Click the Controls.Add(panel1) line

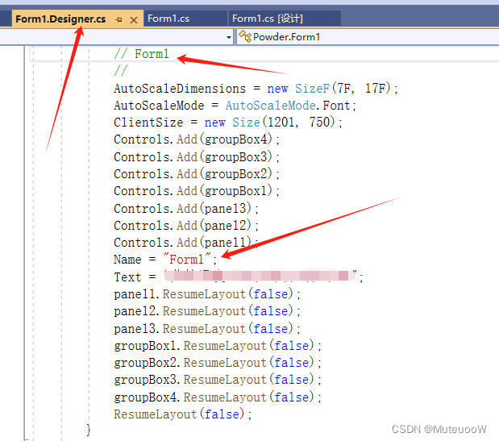coord(186,243)
